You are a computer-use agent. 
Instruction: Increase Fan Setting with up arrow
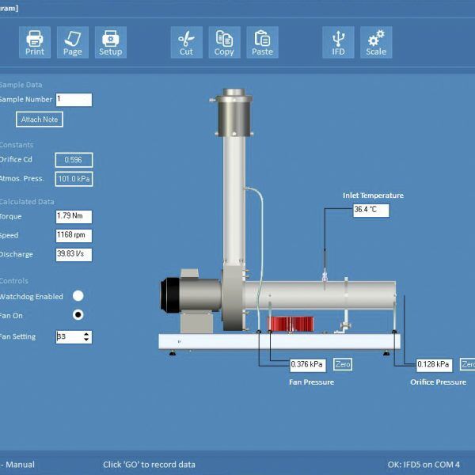pos(87,333)
